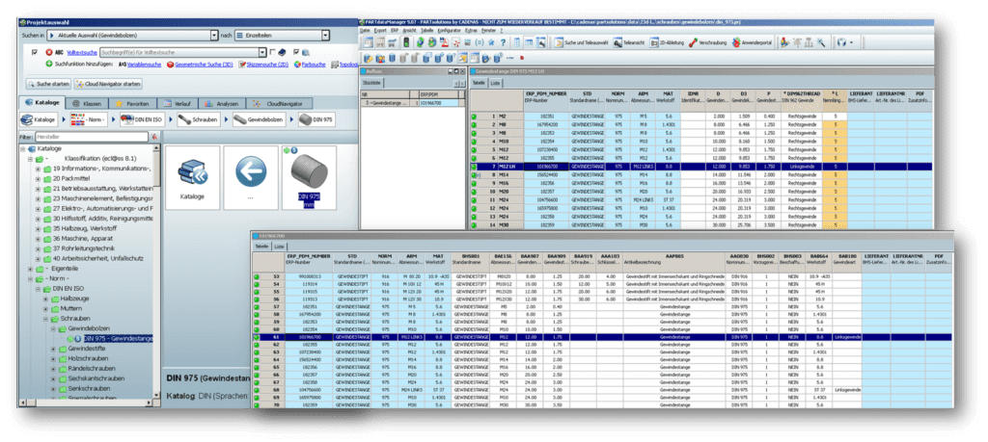
Task: Click the green globe refresh icon in toolbar
Action: tap(421, 42)
